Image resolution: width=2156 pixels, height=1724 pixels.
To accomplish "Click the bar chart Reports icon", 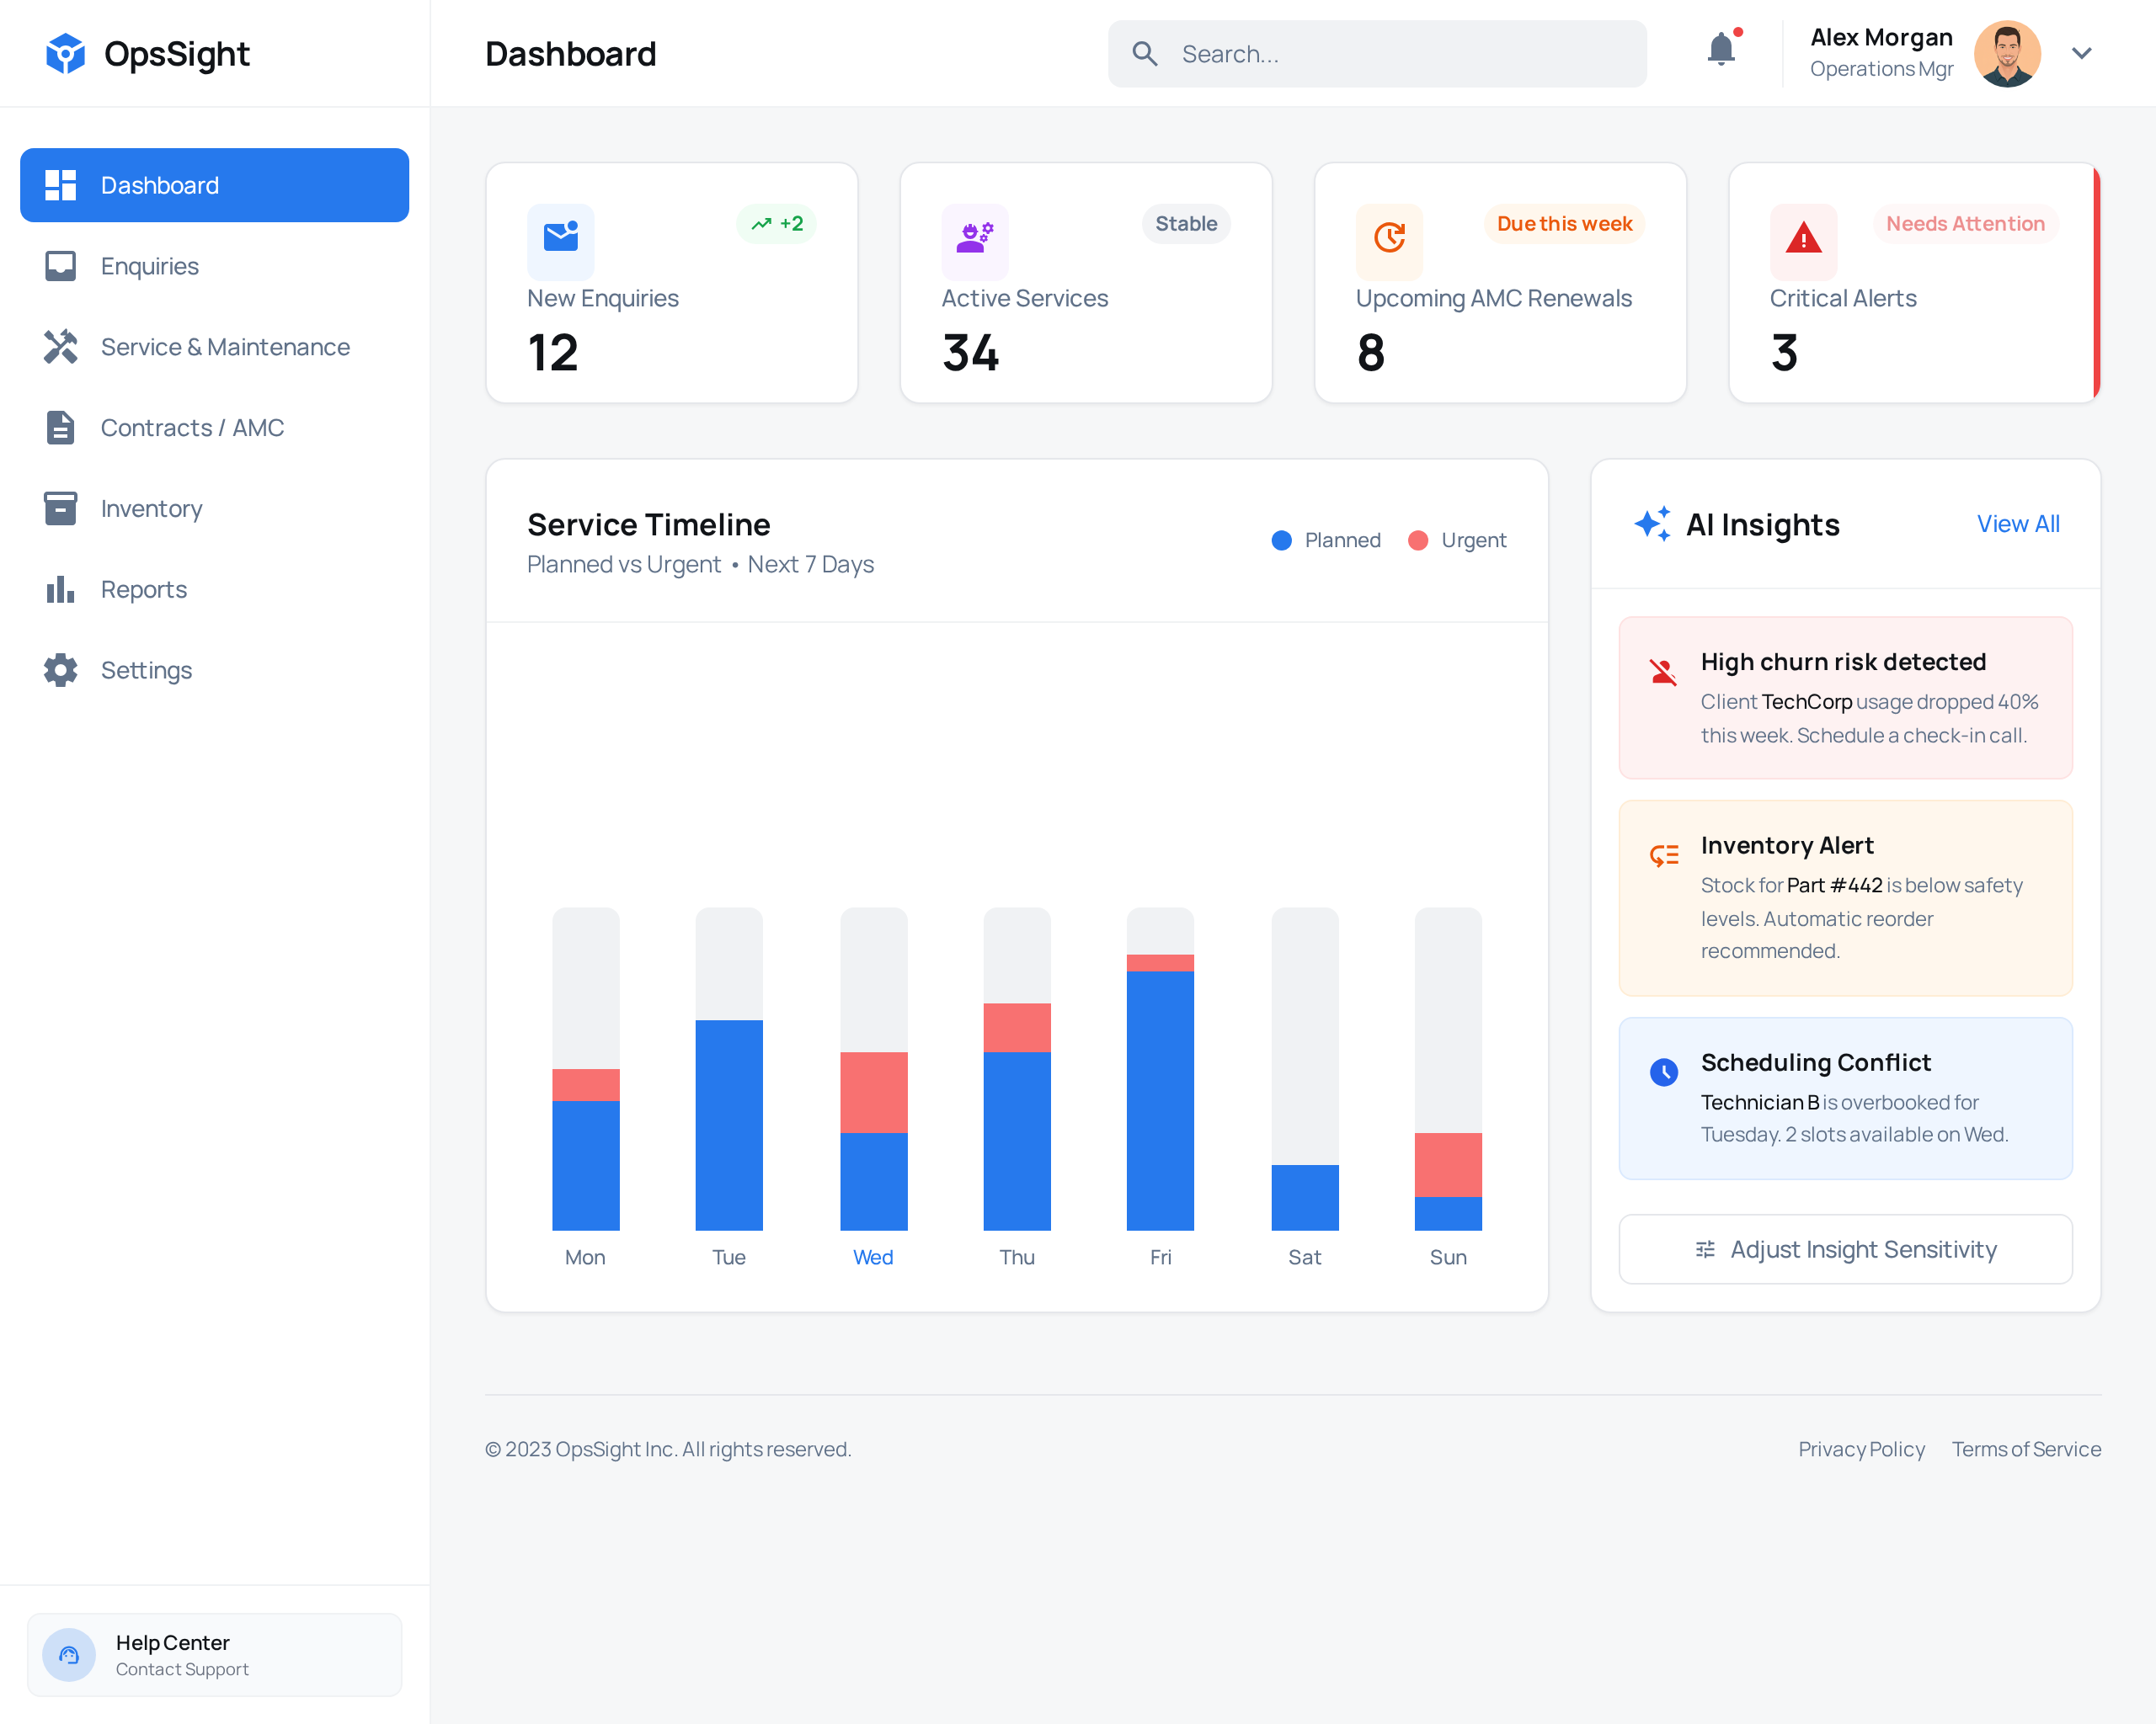I will click(61, 589).
